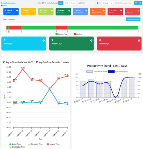Screen dimensions: 143x149
Task: Click the 1h 53m Desktop Time card
Action: (63, 12)
